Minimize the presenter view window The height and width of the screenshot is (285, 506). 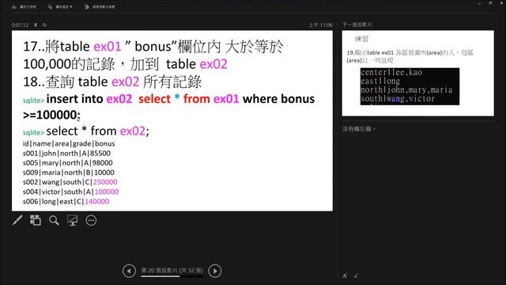(x=479, y=3)
